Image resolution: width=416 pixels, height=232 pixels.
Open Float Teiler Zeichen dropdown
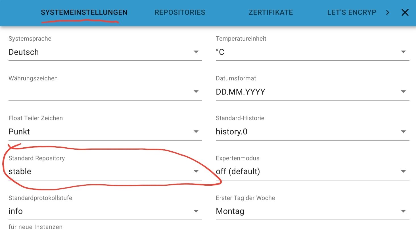(105, 132)
